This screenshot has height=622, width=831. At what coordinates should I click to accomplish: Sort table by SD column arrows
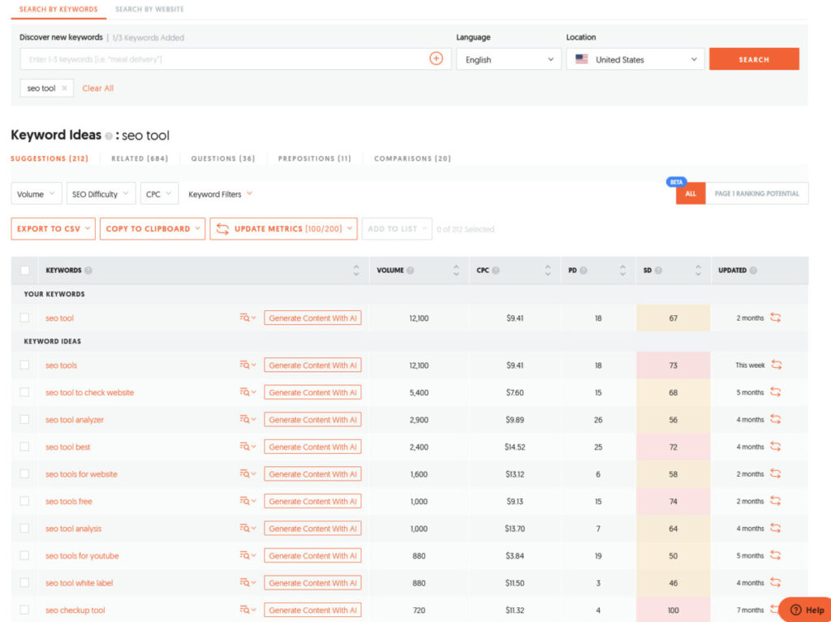(x=698, y=270)
